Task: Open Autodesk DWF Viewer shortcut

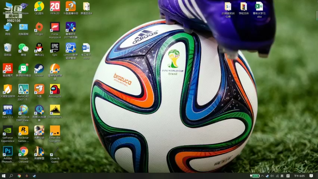Action: [x=23, y=113]
